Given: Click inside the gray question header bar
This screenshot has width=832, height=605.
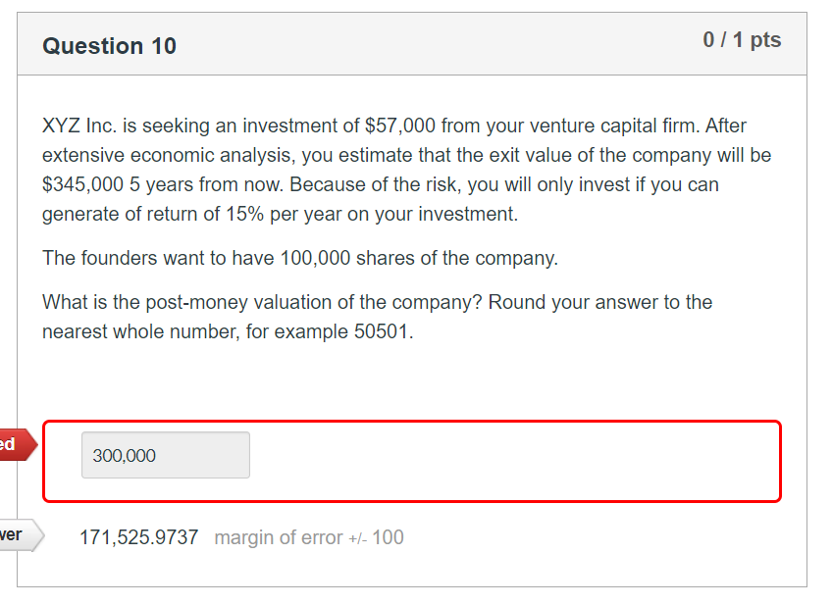Looking at the screenshot, I should click(x=442, y=43).
